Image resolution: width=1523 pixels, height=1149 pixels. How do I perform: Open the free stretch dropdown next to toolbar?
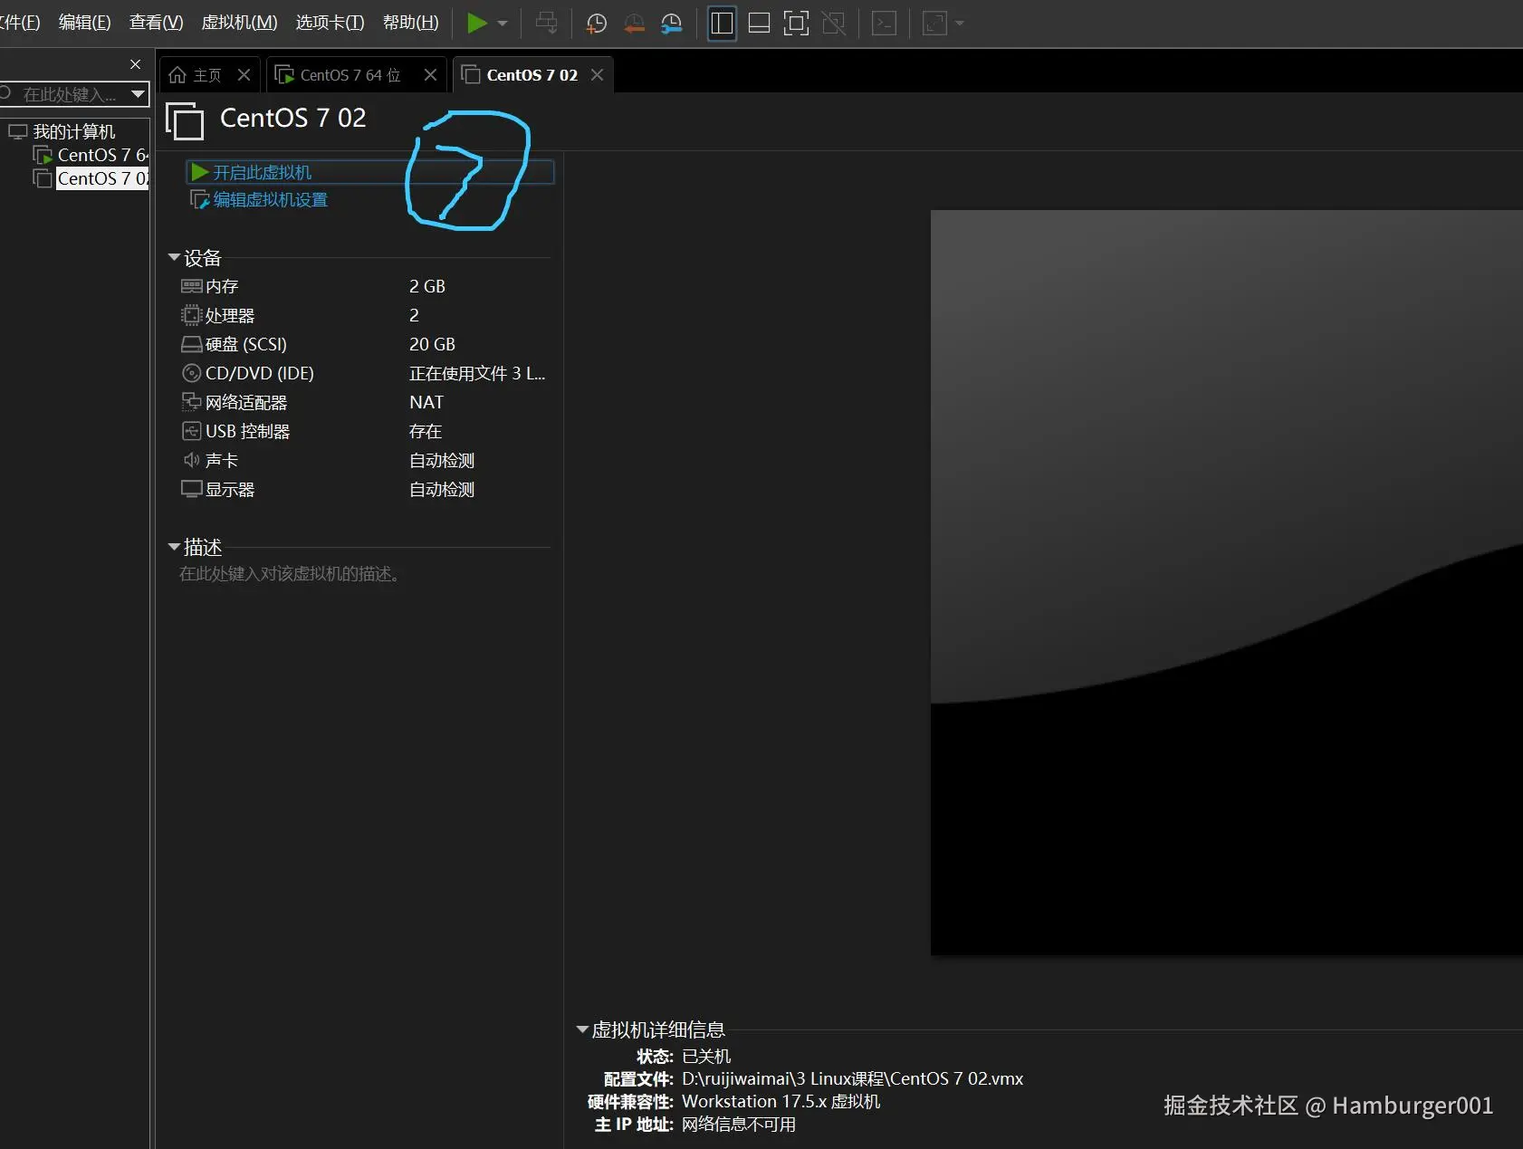coord(958,23)
